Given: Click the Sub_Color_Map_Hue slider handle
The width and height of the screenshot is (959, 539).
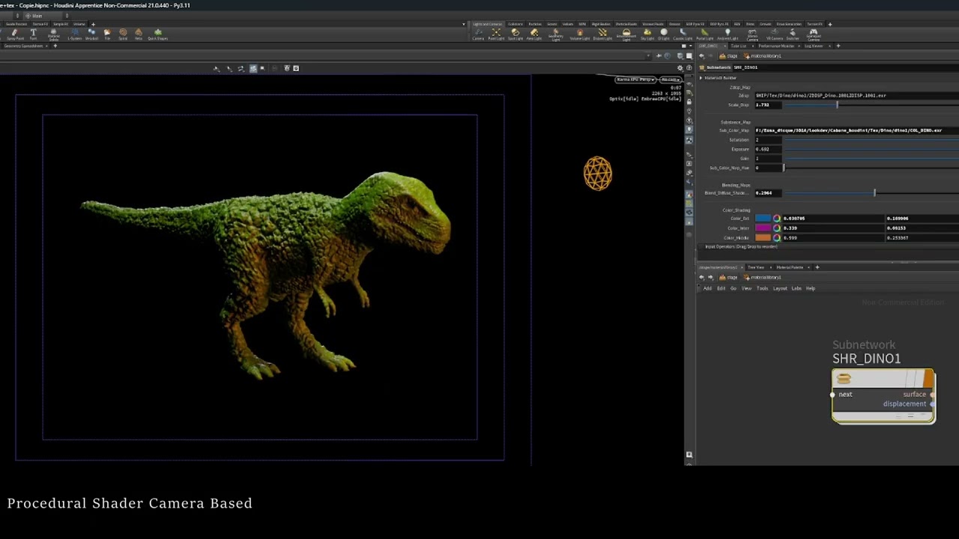Looking at the screenshot, I should [784, 168].
